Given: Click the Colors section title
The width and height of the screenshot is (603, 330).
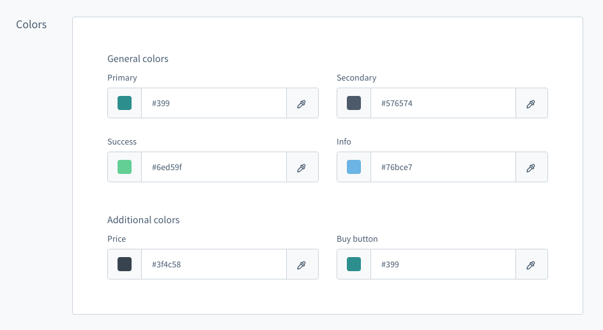Looking at the screenshot, I should point(31,25).
